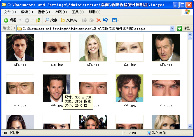Open the Search (搜索) toolbar button

[x=51, y=20]
